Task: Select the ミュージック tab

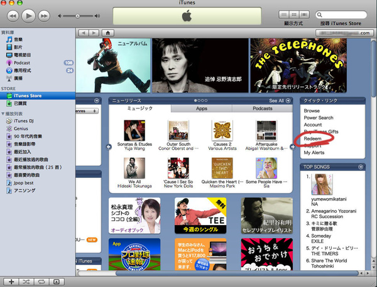Action: point(140,108)
